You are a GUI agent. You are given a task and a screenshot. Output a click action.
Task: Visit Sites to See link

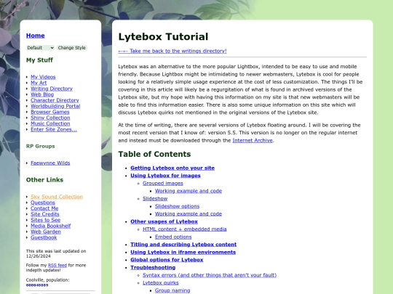pyautogui.click(x=45, y=220)
